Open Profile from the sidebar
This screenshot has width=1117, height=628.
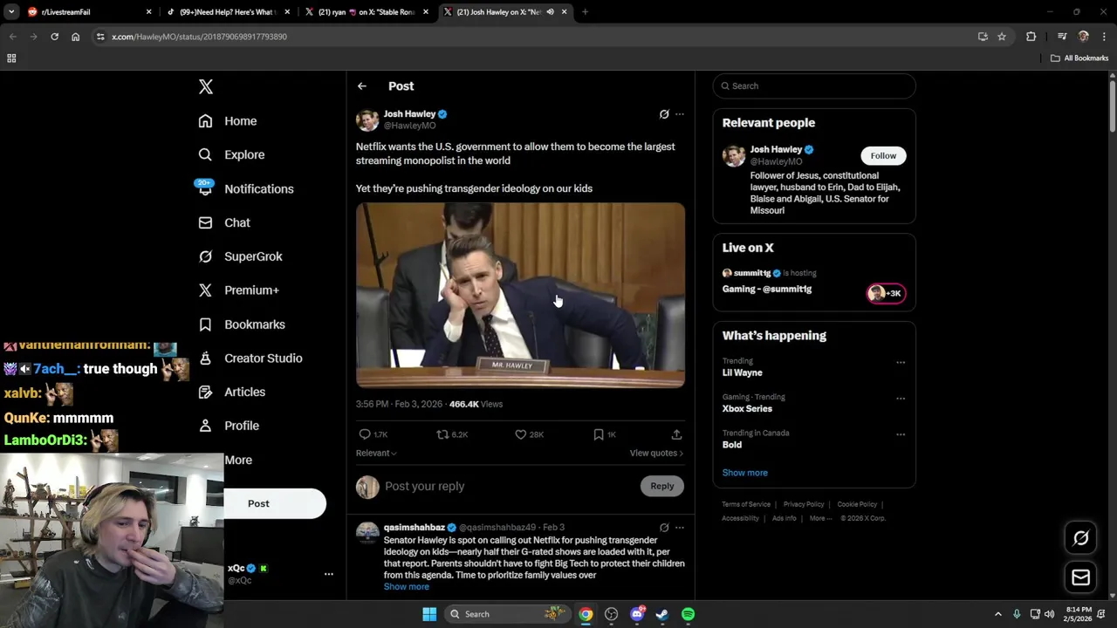pyautogui.click(x=229, y=426)
